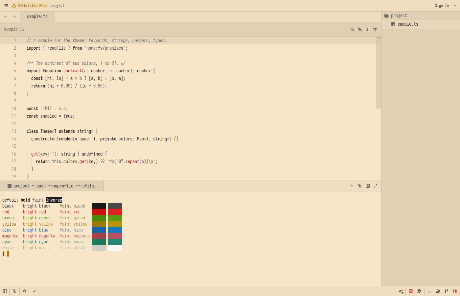Click 'faint yellow' text in terminal
The image size is (460, 296).
point(74,224)
